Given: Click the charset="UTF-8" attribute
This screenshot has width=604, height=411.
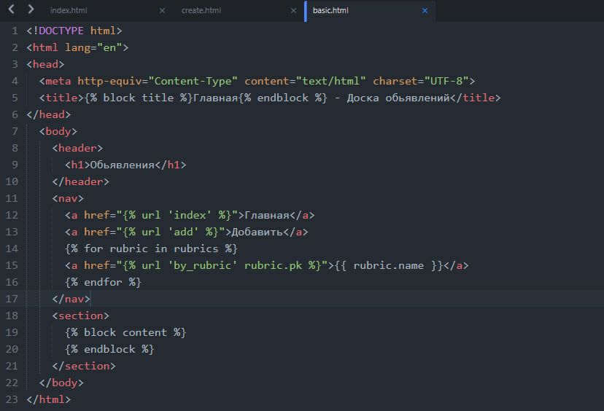Looking at the screenshot, I should pyautogui.click(x=421, y=81).
